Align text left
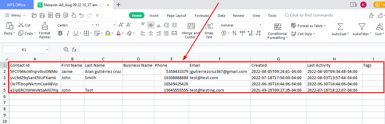 coord(143,33)
